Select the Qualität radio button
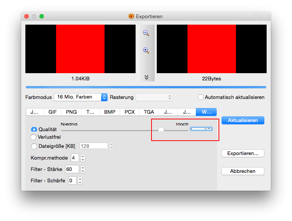 coord(34,129)
